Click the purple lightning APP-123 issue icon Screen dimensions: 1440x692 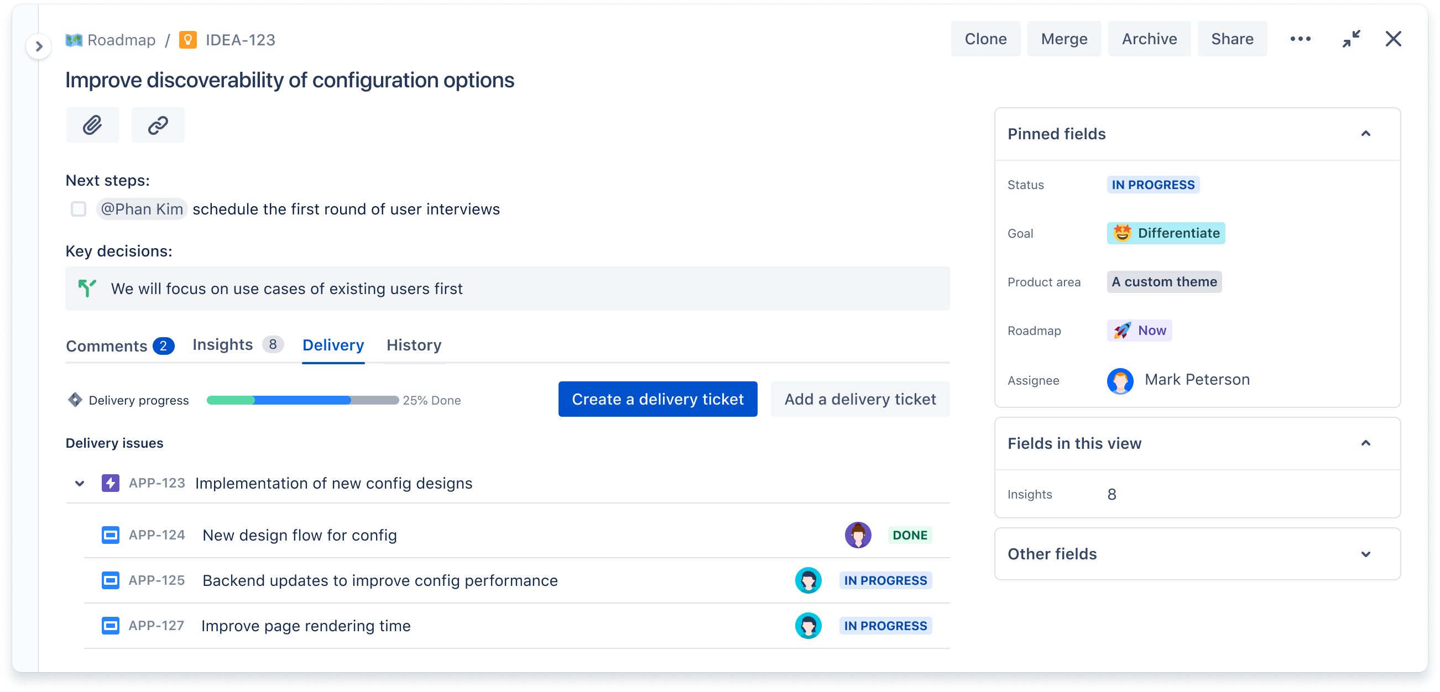pos(109,484)
